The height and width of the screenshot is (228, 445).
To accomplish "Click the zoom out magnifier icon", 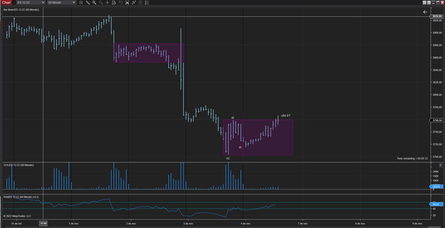I will (x=101, y=3).
